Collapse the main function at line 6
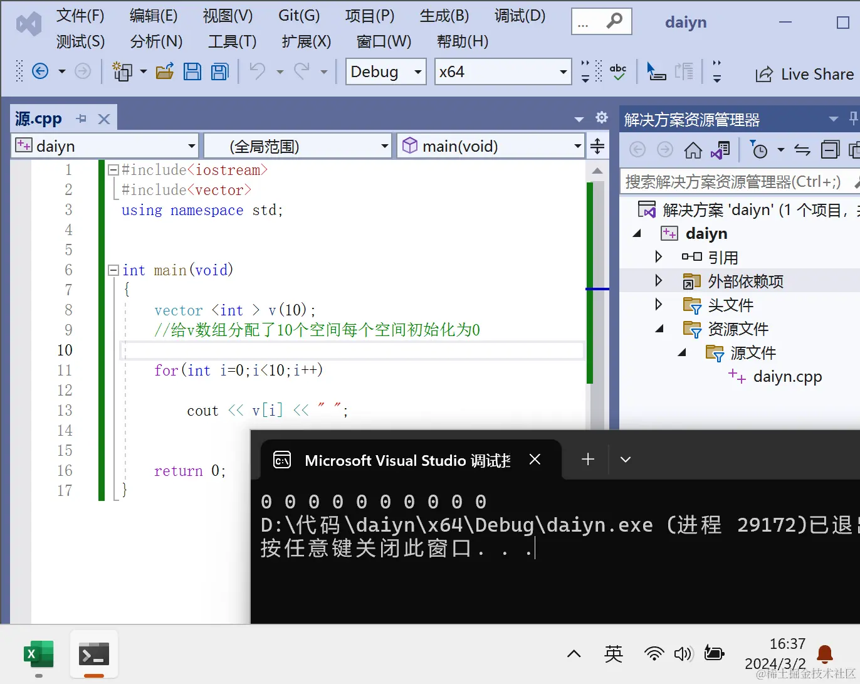860x684 pixels. tap(113, 270)
